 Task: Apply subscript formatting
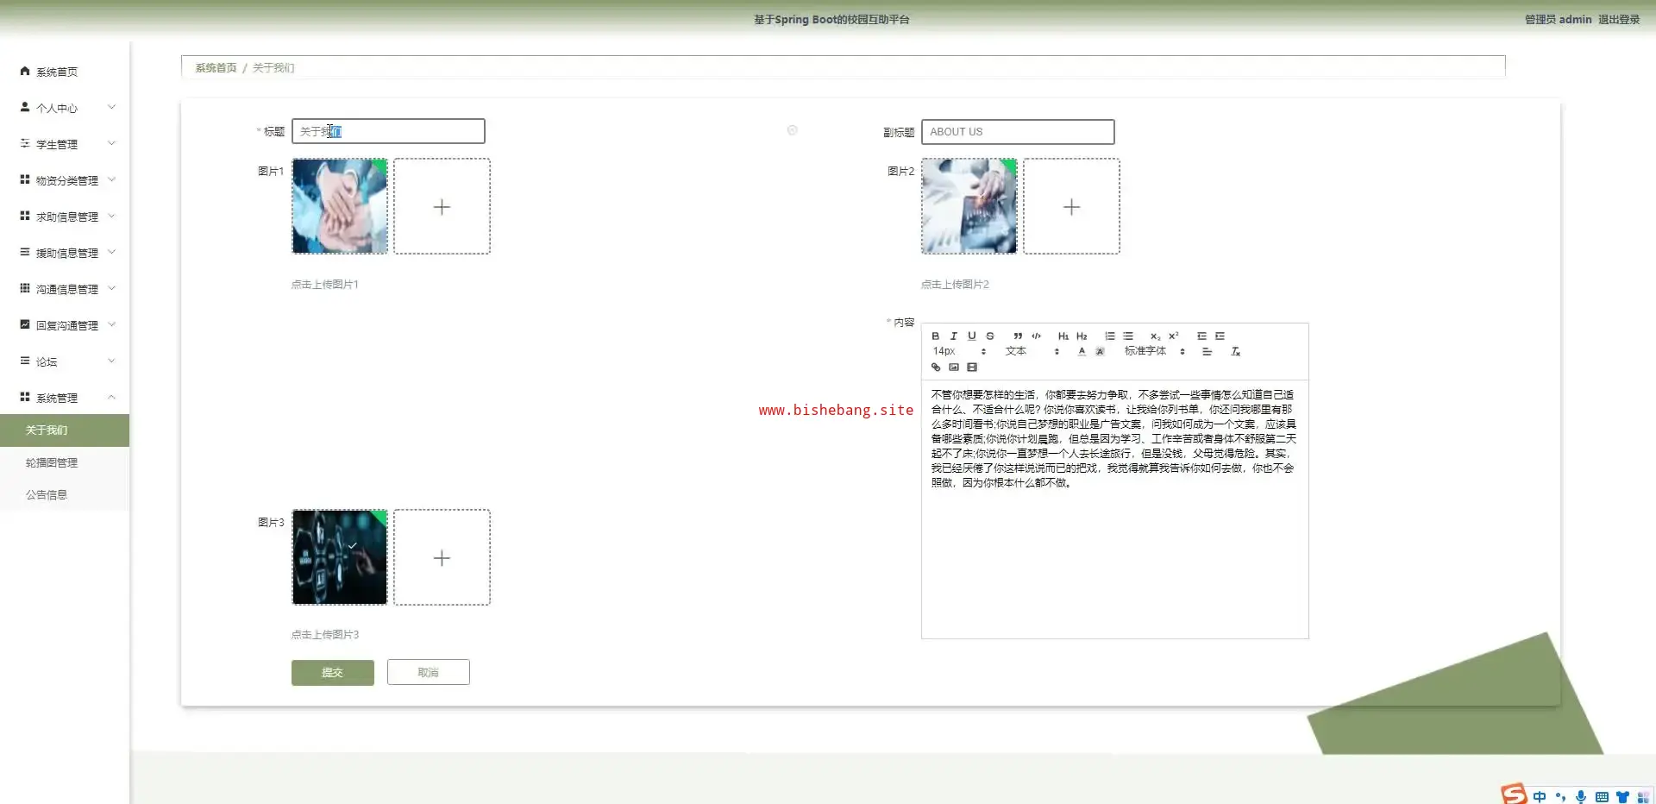coord(1155,336)
